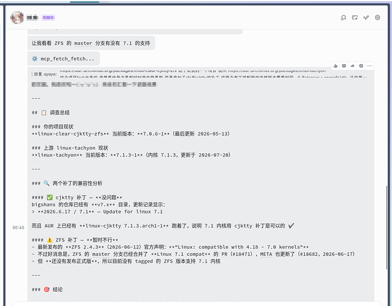The image size is (392, 306).
Task: Open the chat search icon in header
Action: pyautogui.click(x=343, y=17)
